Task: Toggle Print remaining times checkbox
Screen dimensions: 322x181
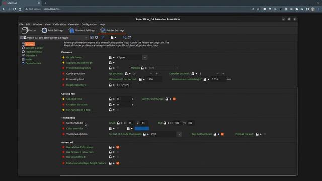Action: tap(118, 68)
